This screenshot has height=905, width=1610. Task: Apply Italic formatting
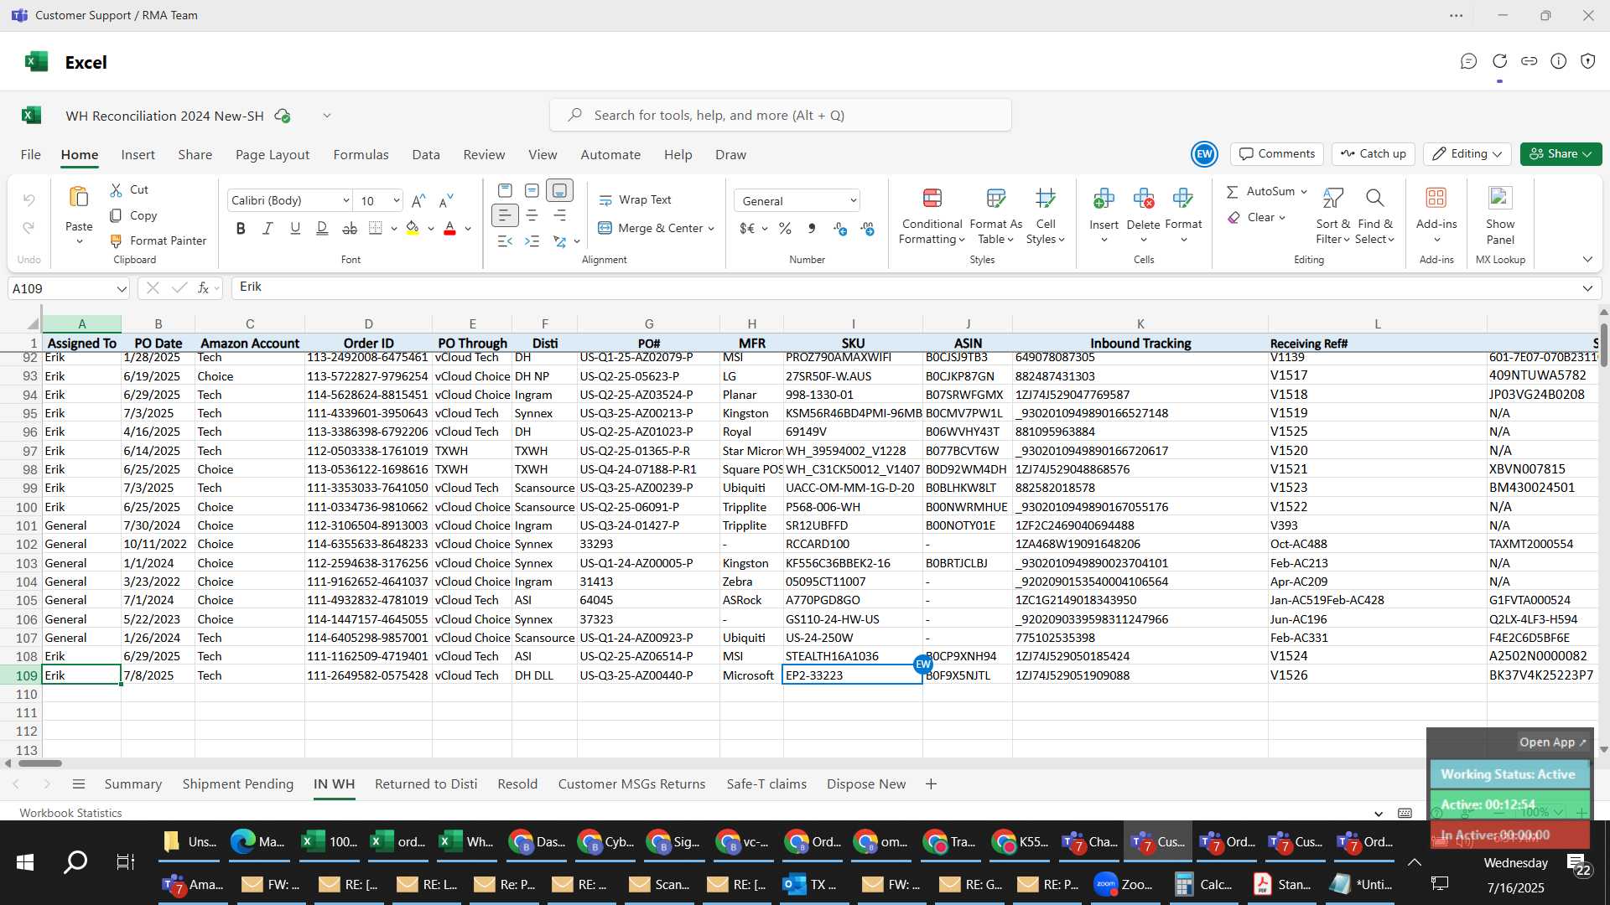(267, 228)
